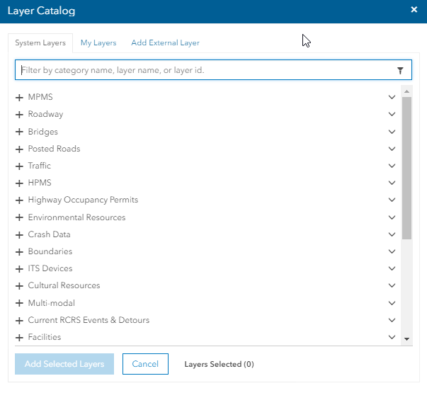
Task: Expand Environmental Resources with its chevron
Action: pos(391,217)
